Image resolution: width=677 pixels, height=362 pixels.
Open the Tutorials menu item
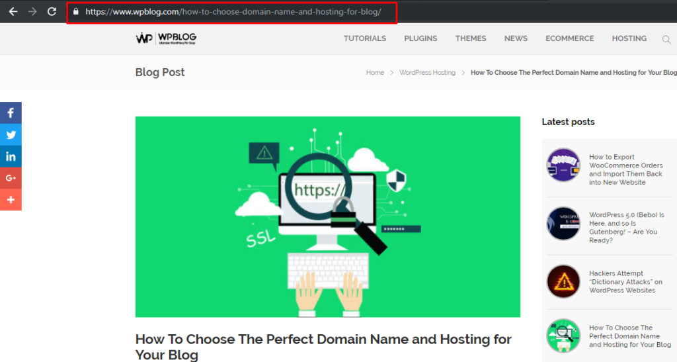(365, 38)
